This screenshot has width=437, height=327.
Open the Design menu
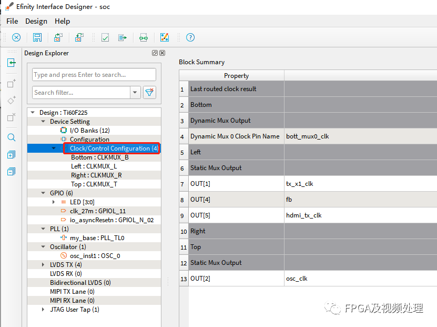pos(36,21)
